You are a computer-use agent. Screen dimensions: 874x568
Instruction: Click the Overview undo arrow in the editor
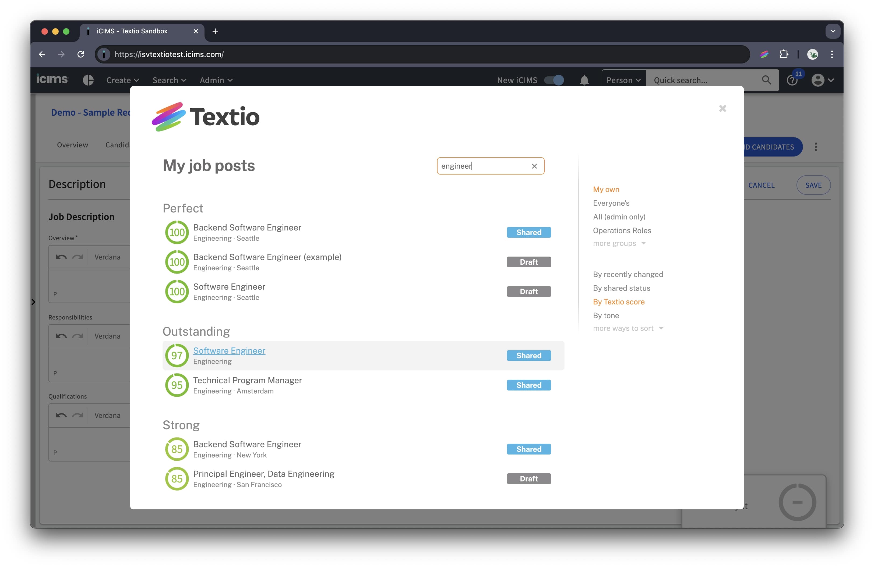pyautogui.click(x=61, y=257)
